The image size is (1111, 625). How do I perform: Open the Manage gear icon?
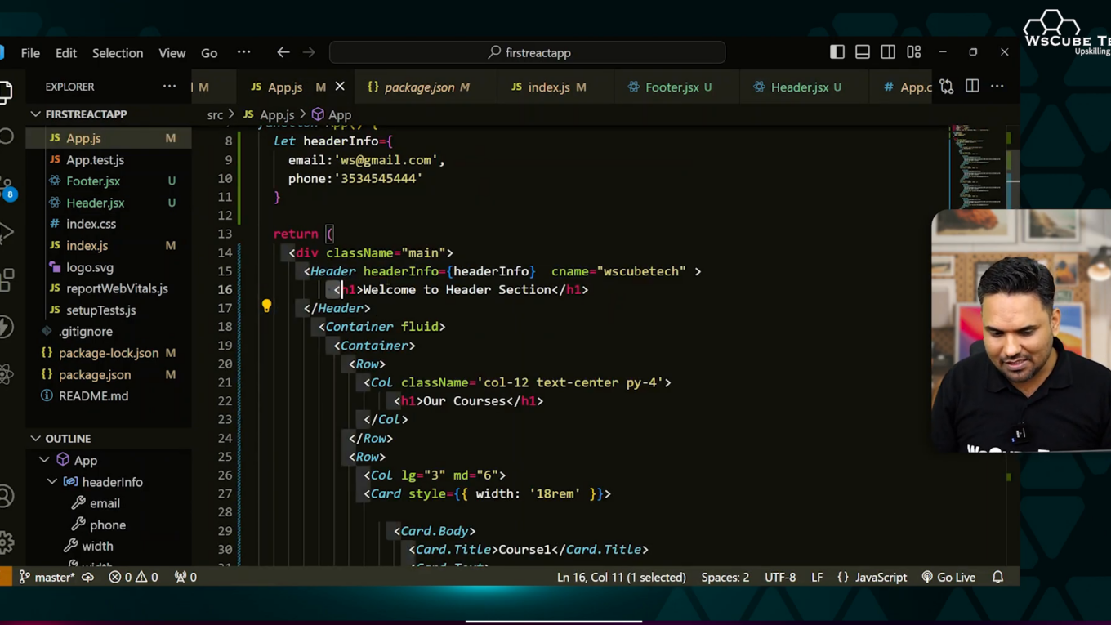click(7, 542)
